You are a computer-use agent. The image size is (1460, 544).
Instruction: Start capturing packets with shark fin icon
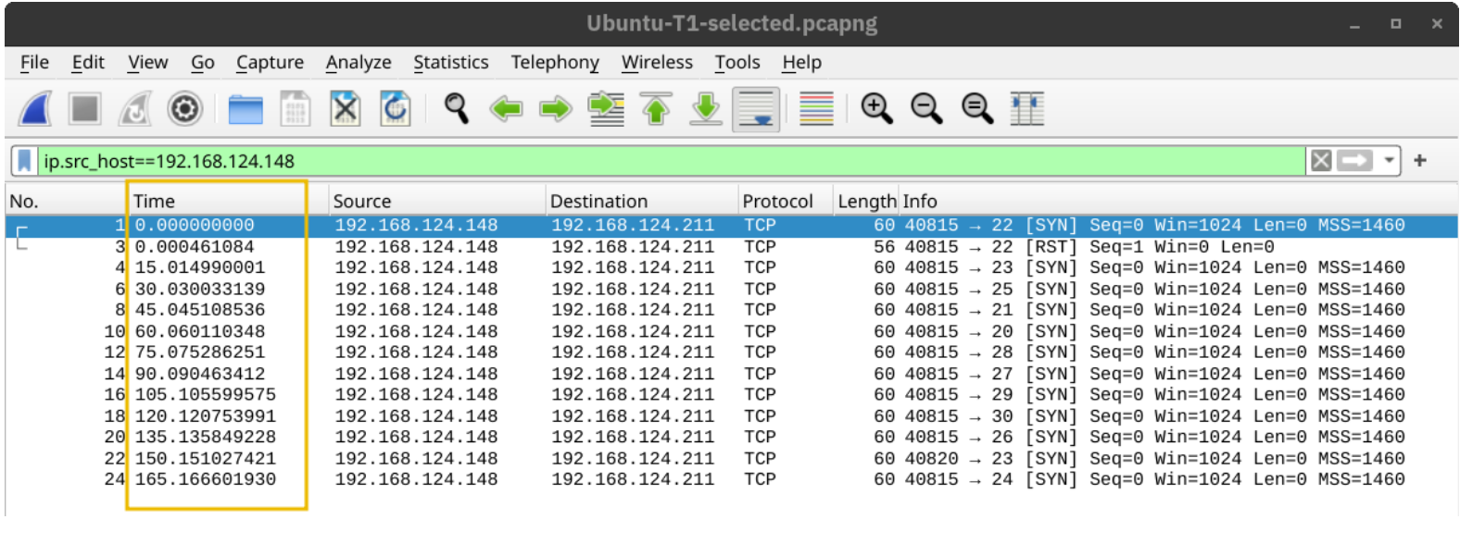point(35,109)
